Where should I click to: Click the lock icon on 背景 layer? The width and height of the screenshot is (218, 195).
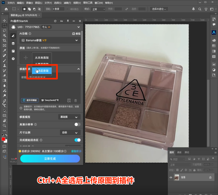(210, 177)
